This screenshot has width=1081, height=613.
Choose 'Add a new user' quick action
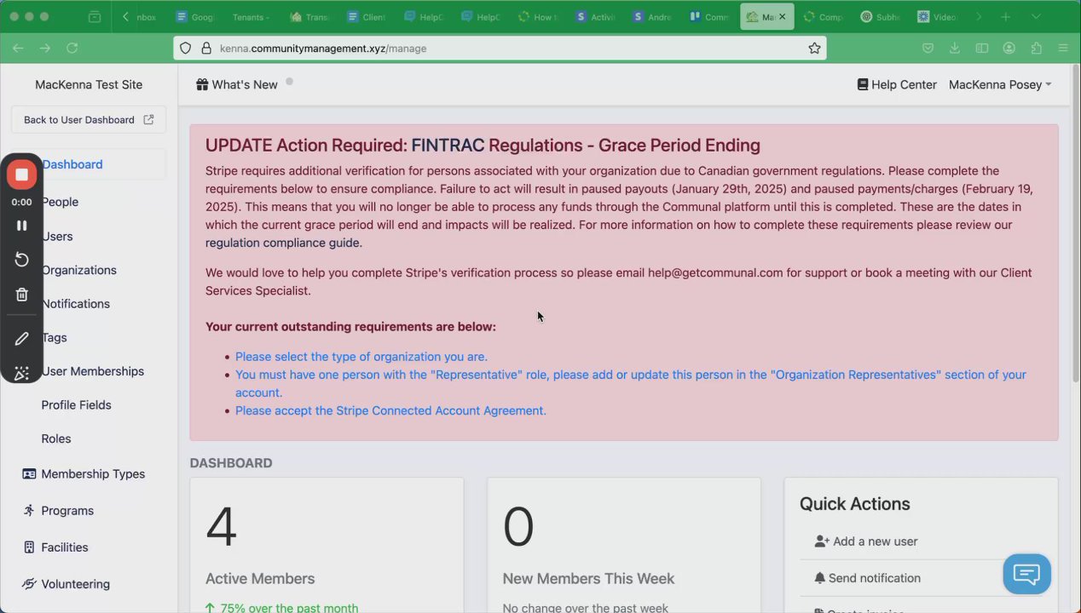(x=866, y=541)
